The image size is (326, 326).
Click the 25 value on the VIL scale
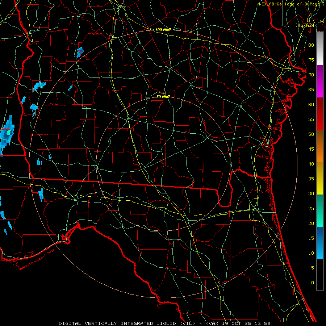click(x=311, y=209)
